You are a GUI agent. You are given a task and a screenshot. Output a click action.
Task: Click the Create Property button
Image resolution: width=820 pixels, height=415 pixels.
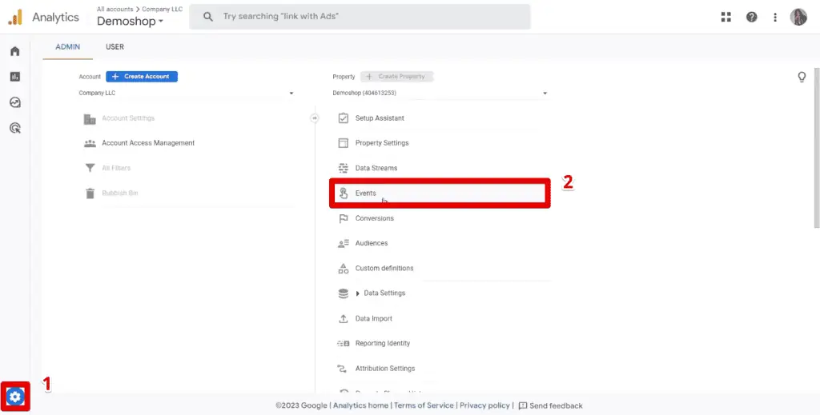coord(397,77)
